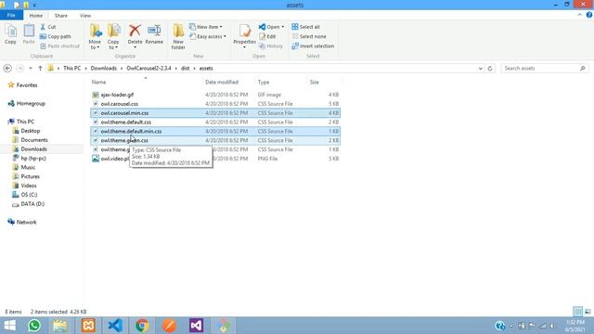The height and width of the screenshot is (334, 594).
Task: Click Select none in ribbon
Action: (309, 36)
